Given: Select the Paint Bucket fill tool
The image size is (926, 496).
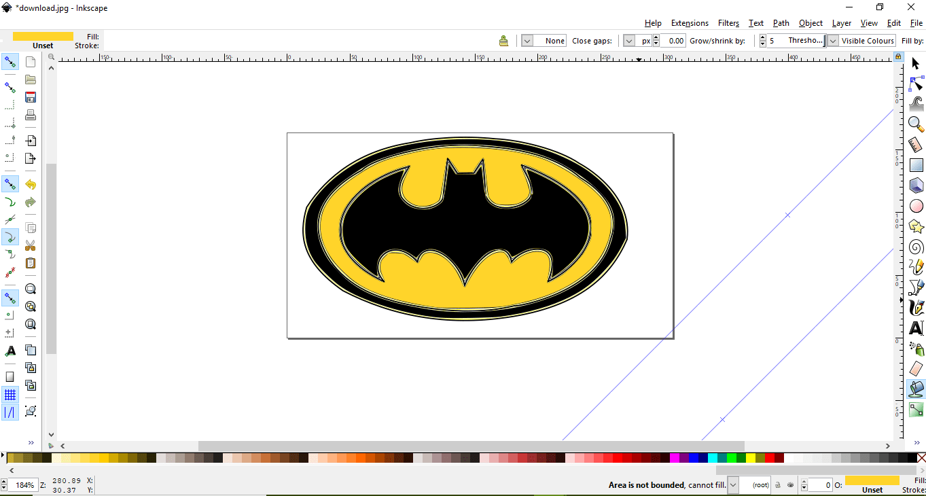Looking at the screenshot, I should [916, 389].
